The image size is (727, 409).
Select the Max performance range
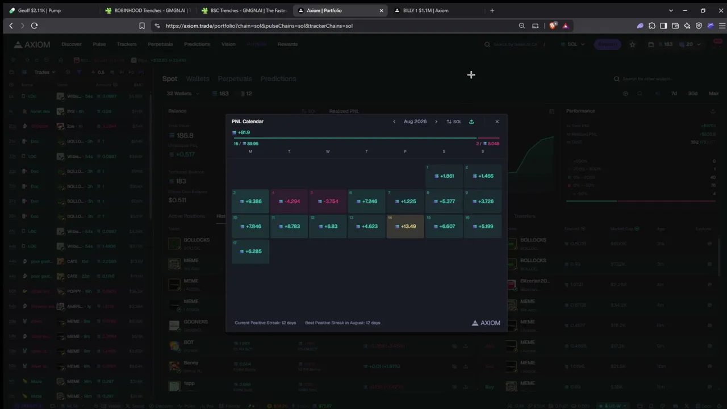[713, 93]
